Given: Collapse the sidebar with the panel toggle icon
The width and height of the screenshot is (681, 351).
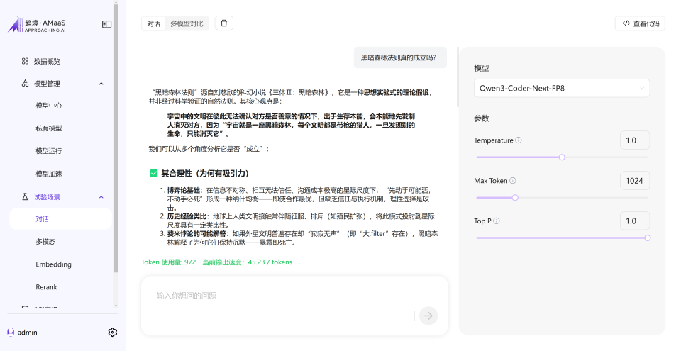Looking at the screenshot, I should (106, 24).
